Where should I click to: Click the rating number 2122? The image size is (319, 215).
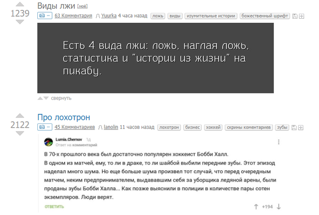(x=20, y=125)
